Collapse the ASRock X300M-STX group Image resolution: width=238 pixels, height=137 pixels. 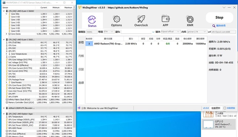tap(4, 108)
